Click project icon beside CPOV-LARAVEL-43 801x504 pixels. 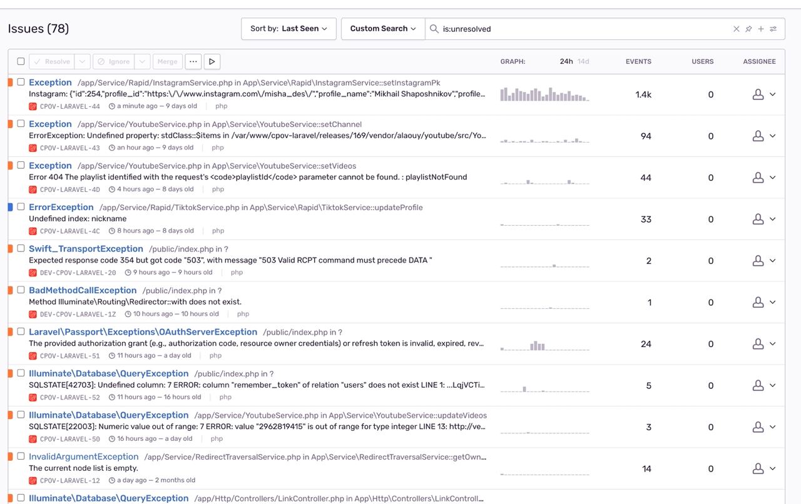(33, 148)
